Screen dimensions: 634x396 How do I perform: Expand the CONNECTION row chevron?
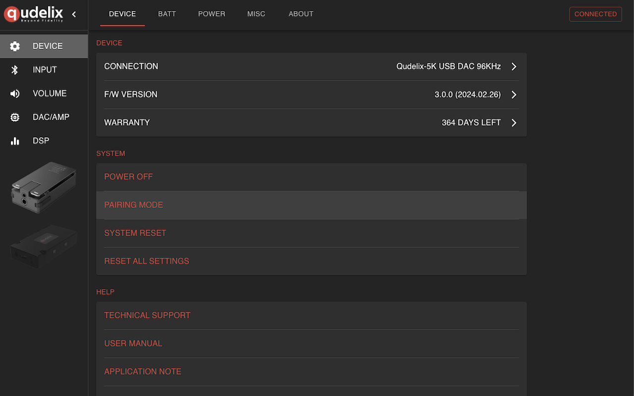click(514, 66)
